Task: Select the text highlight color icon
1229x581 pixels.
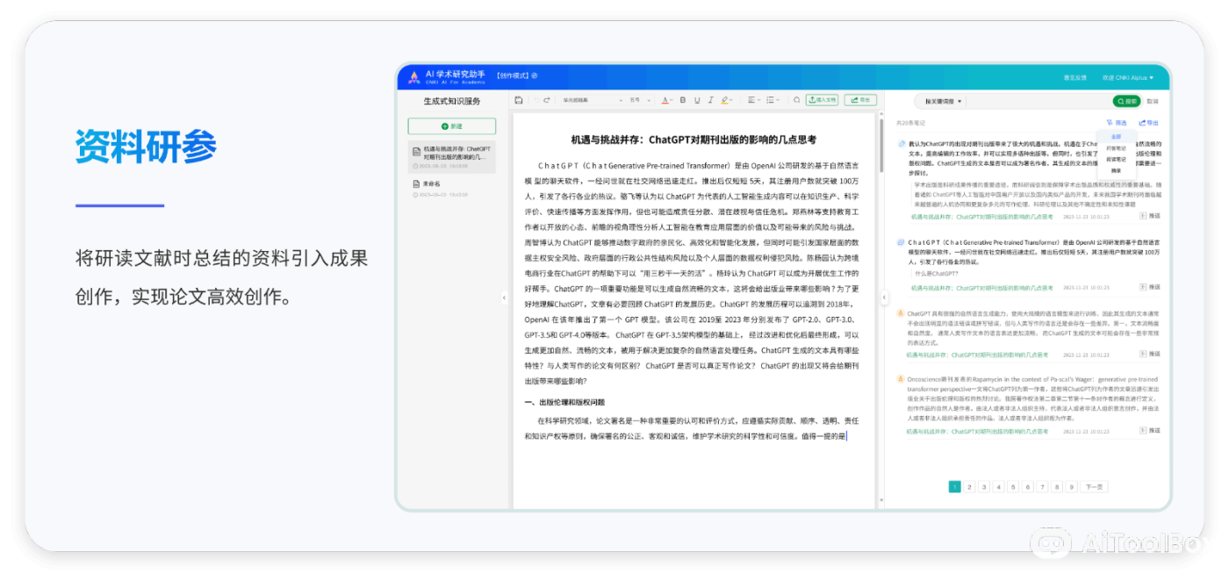Action: pos(725,101)
